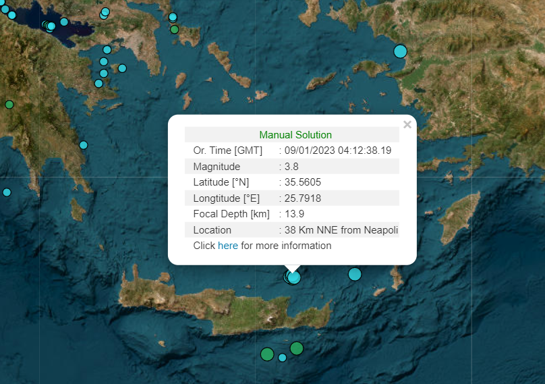Select the cyan marker at the left edge below the green one
This screenshot has width=545, height=384.
[7, 192]
